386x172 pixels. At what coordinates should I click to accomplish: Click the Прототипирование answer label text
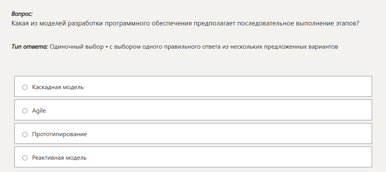click(60, 134)
